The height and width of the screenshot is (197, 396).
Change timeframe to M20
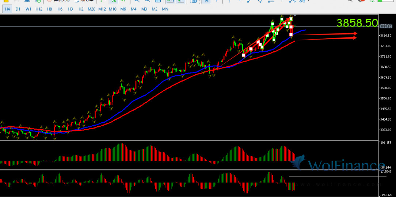(91, 9)
